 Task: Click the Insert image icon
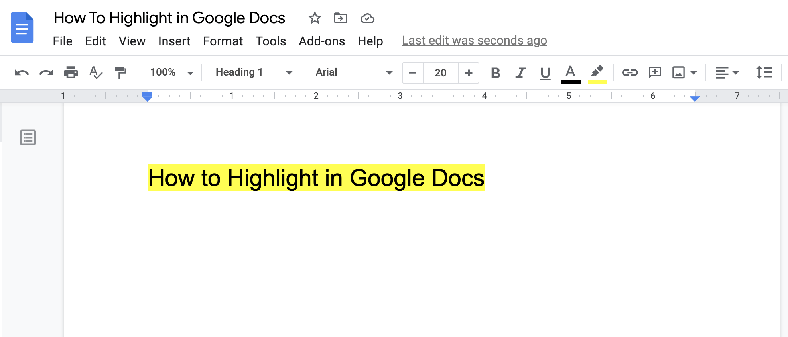coord(678,72)
